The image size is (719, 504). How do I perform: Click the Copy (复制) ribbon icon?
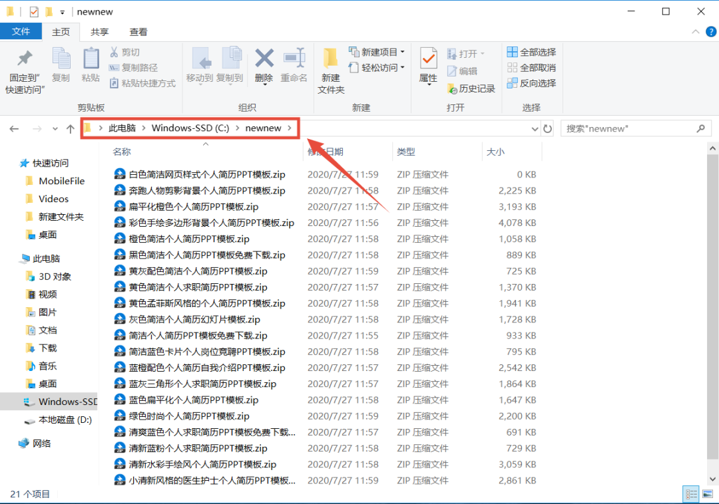61,59
